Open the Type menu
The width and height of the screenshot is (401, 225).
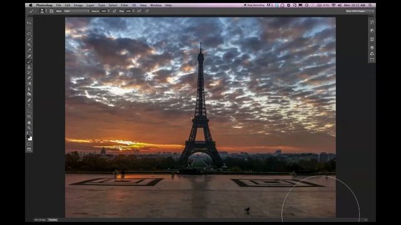(102, 5)
